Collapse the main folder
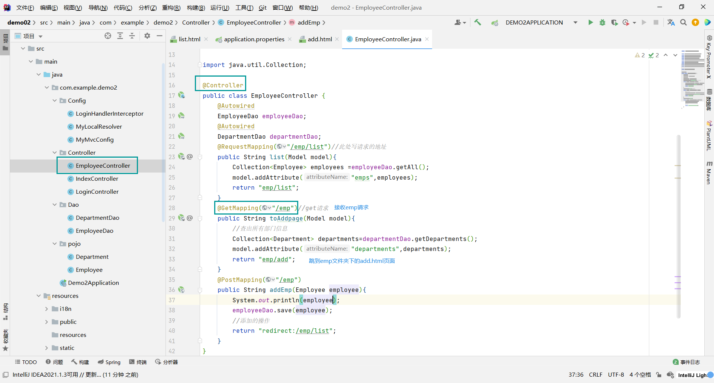This screenshot has height=383, width=714. 31,61
